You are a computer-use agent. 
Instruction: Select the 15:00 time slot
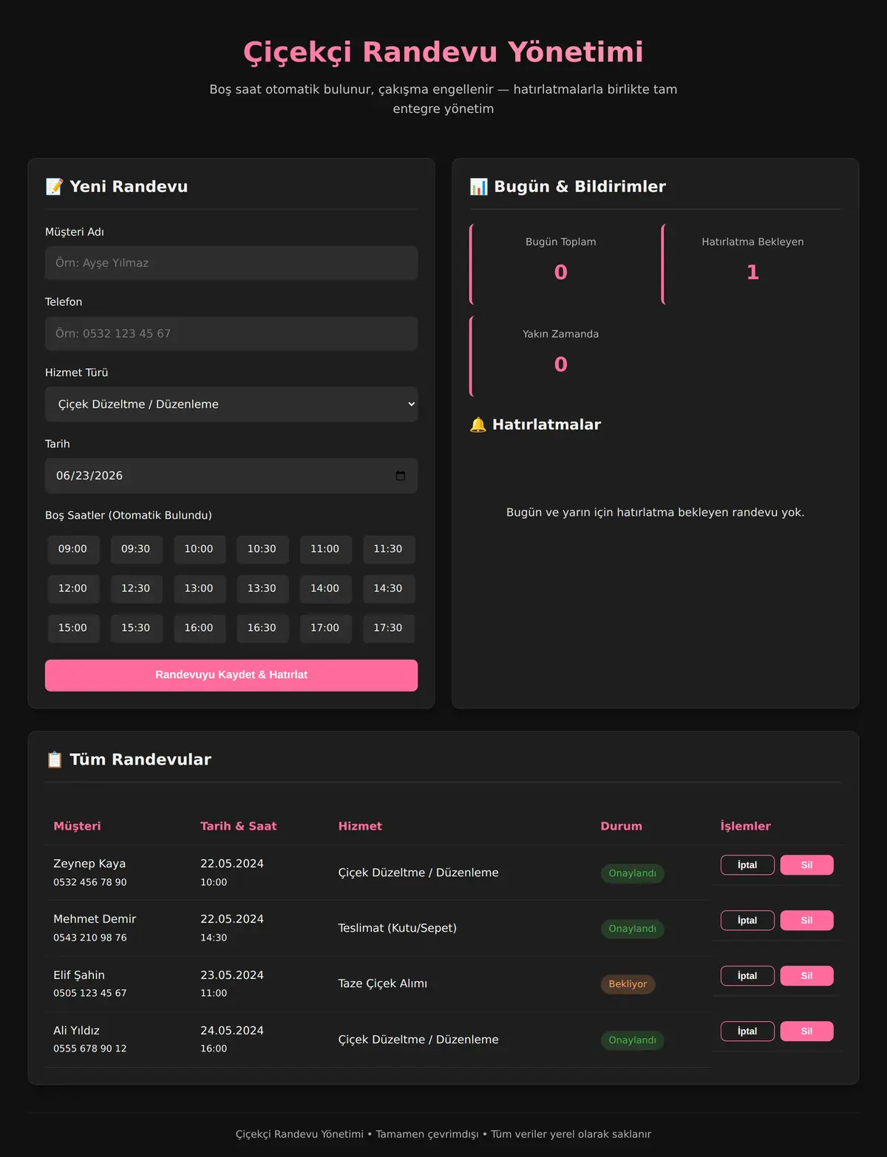point(72,628)
